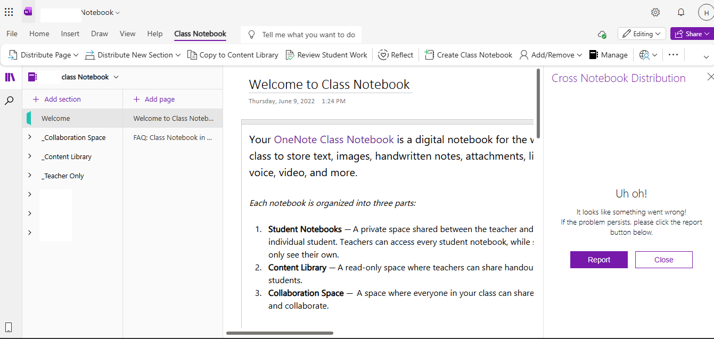Click the Distribute New Section button
This screenshot has height=339, width=714.
click(133, 55)
